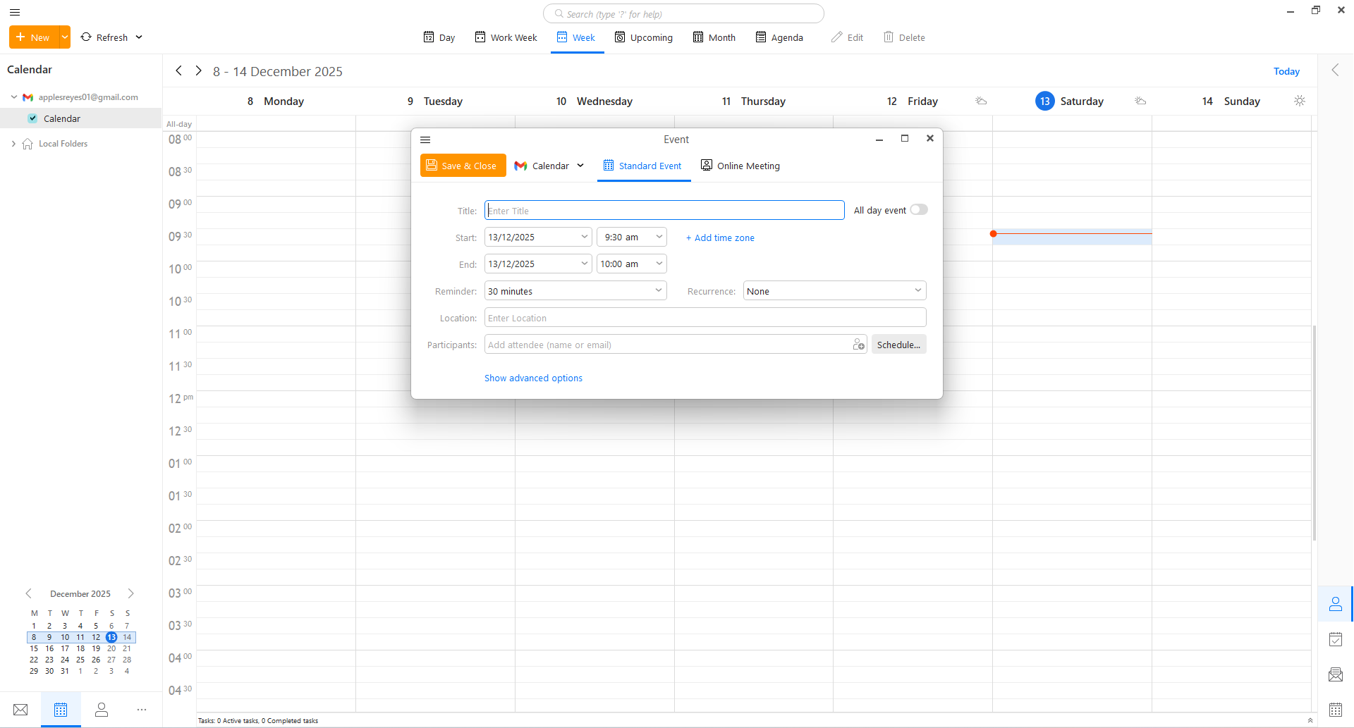Viewport: 1354px width, 728px height.
Task: Click the Enter Location input field
Action: point(705,318)
